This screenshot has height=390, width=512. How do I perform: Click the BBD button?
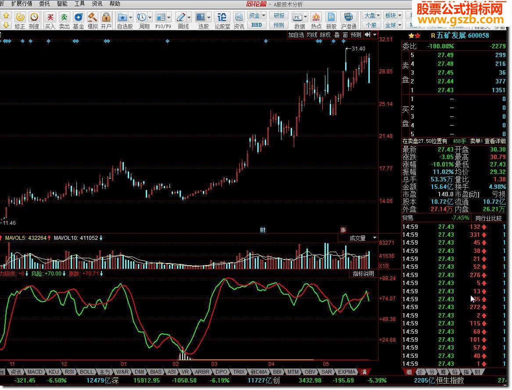(x=256, y=25)
